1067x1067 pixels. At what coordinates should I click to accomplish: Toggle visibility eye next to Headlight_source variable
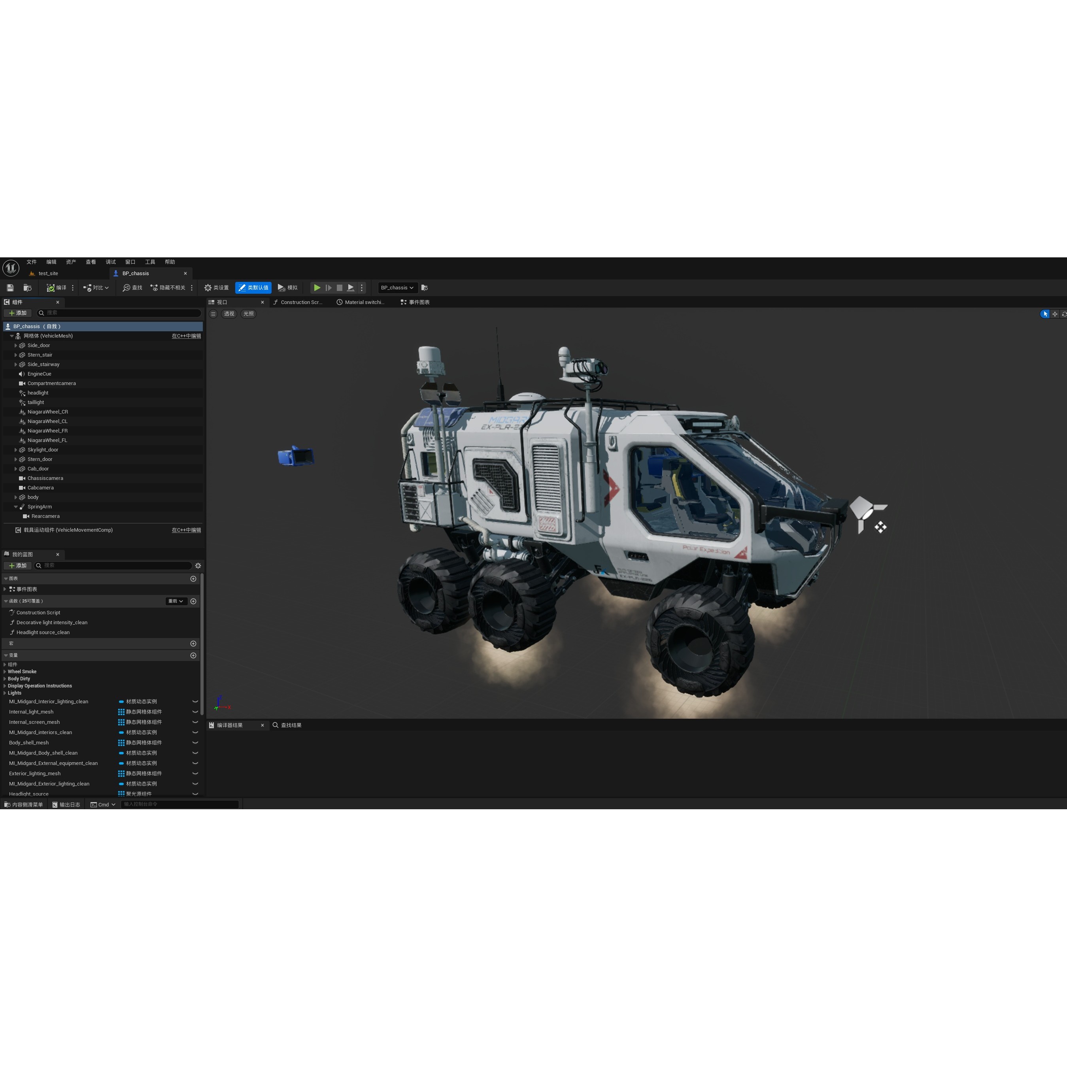coord(196,793)
